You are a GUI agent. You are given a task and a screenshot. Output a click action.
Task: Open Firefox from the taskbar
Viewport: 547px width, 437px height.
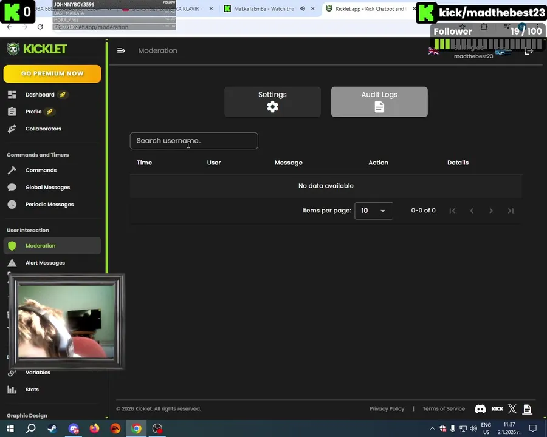tap(94, 429)
